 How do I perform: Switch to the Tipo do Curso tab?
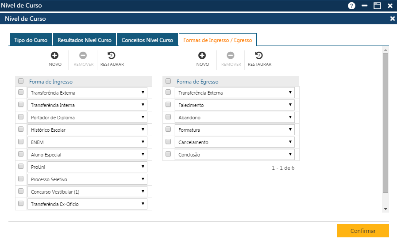click(x=31, y=40)
